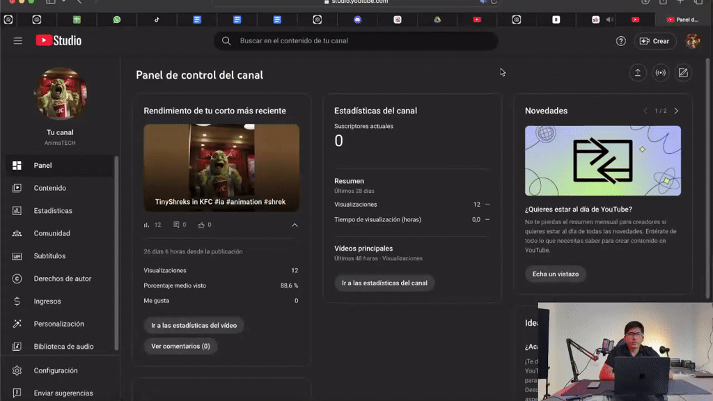
Task: Open the help question mark icon
Action: point(620,41)
